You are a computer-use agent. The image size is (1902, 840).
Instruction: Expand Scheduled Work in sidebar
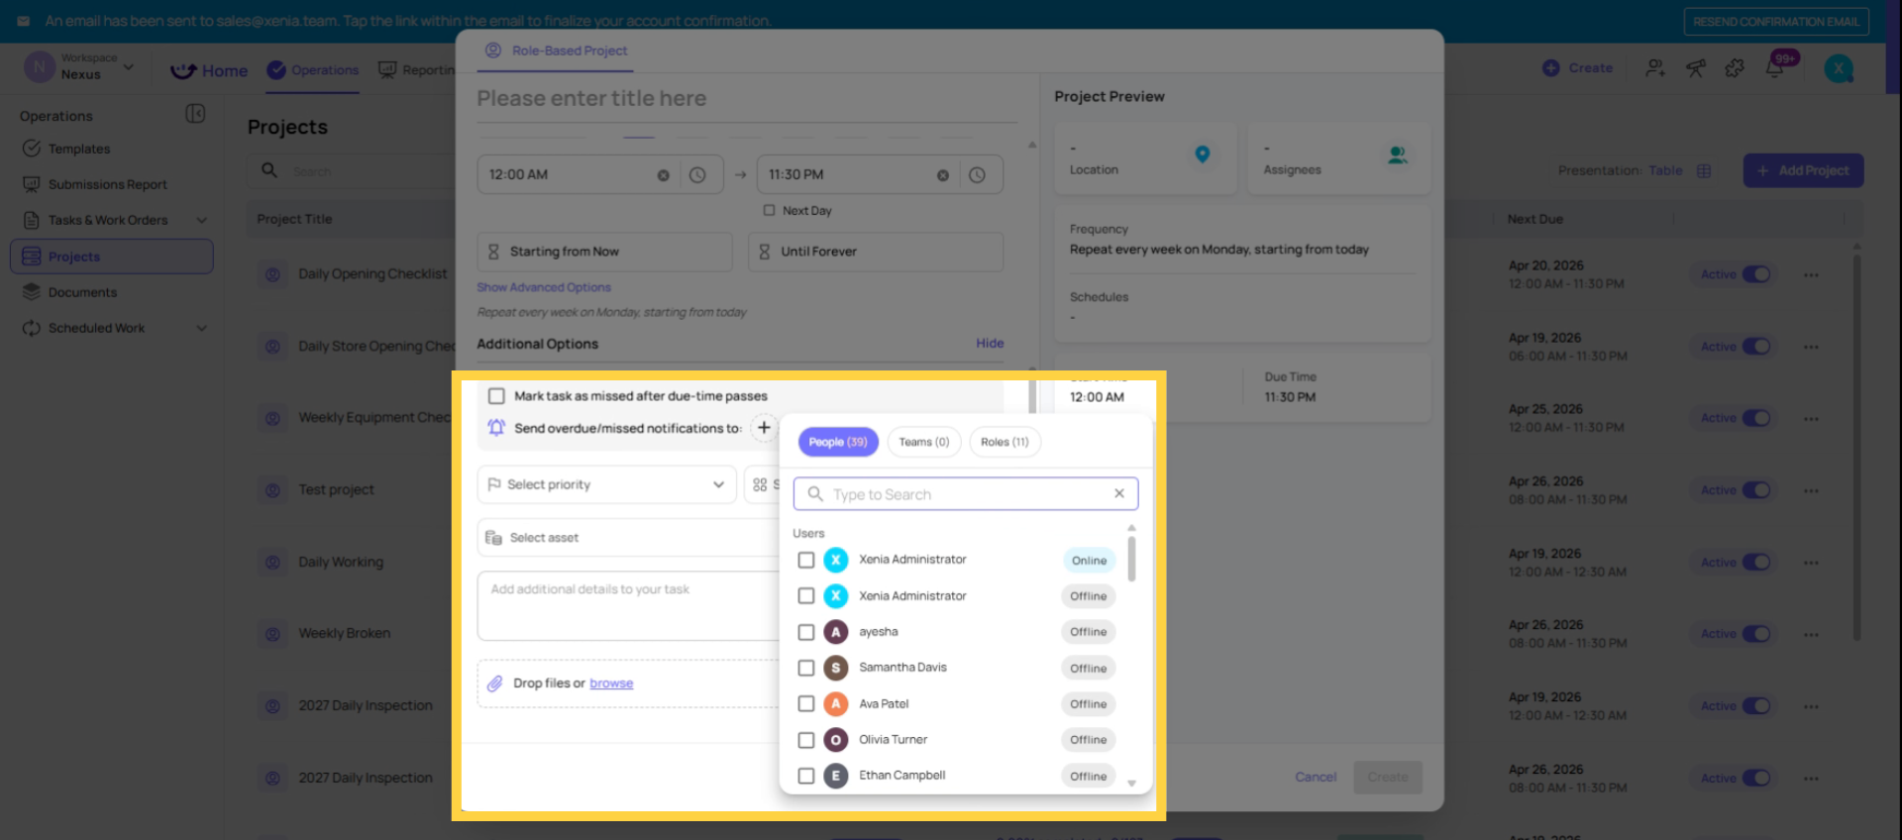[202, 328]
